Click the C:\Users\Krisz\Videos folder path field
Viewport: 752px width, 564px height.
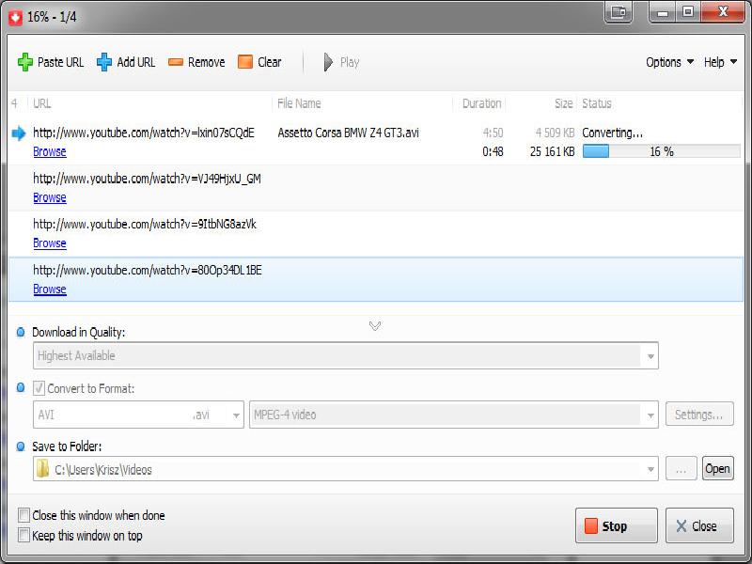[345, 469]
